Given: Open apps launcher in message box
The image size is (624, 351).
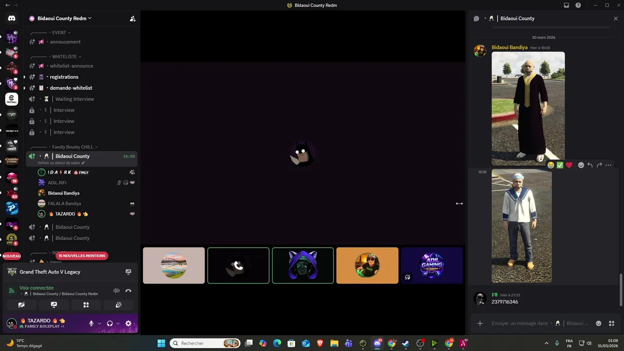Looking at the screenshot, I should click(x=612, y=323).
